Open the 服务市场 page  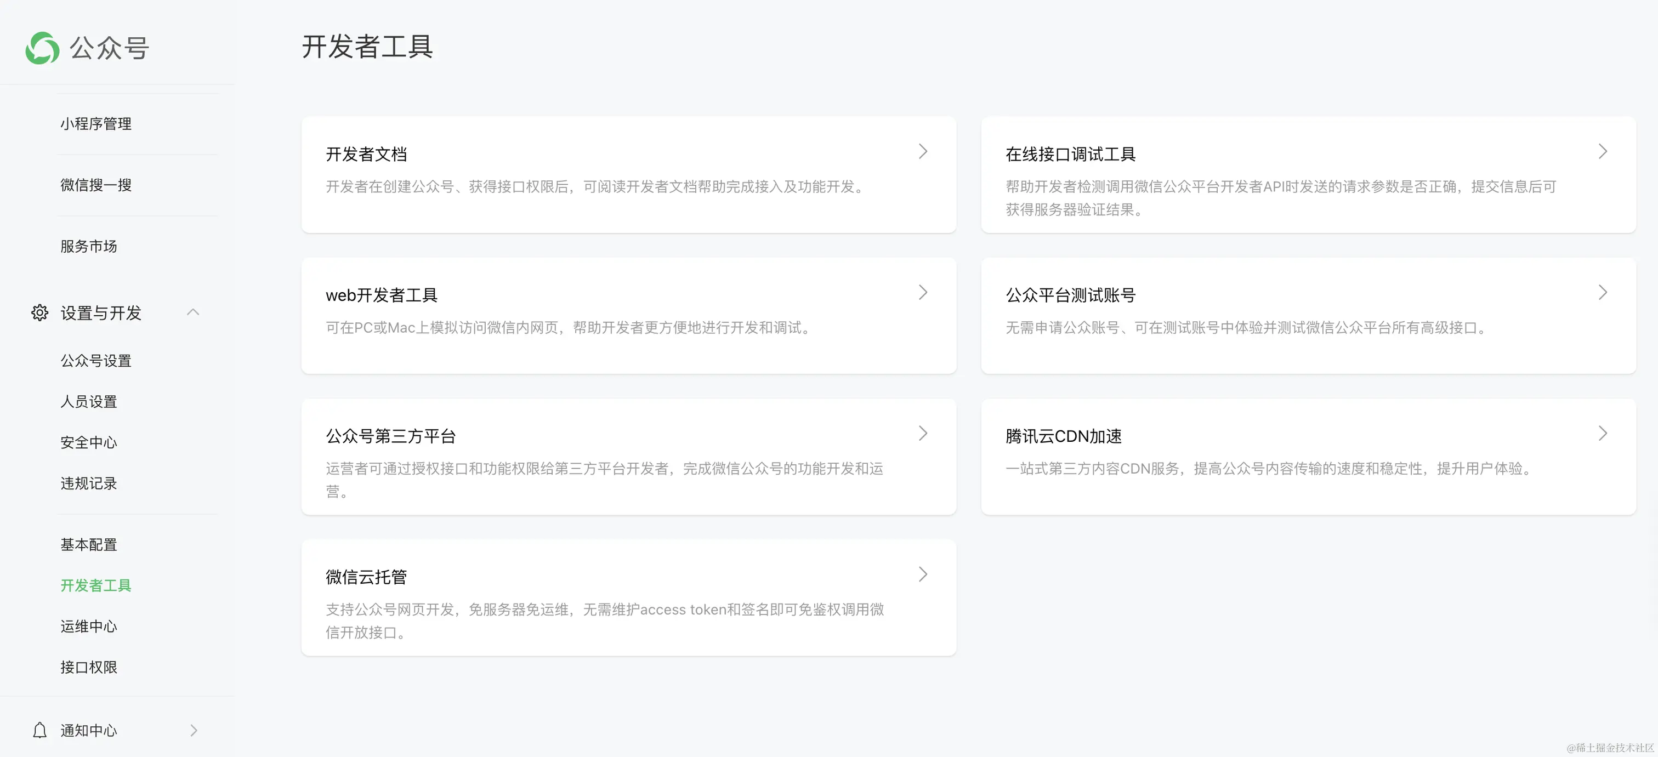pyautogui.click(x=88, y=246)
